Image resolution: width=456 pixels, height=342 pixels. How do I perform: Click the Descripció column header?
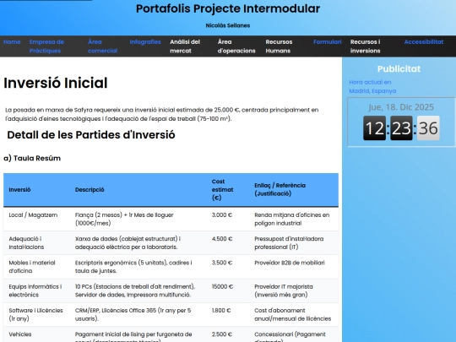pos(138,190)
